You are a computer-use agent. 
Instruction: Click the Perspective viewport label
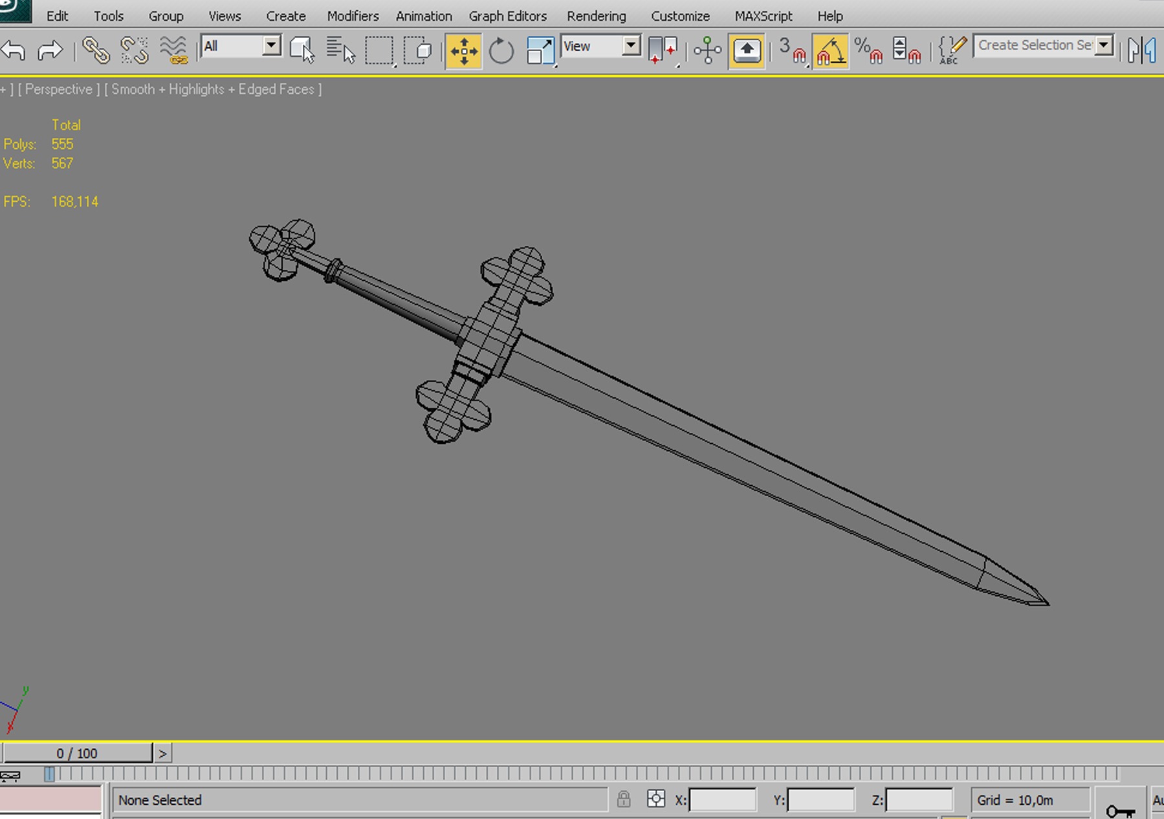(x=58, y=89)
